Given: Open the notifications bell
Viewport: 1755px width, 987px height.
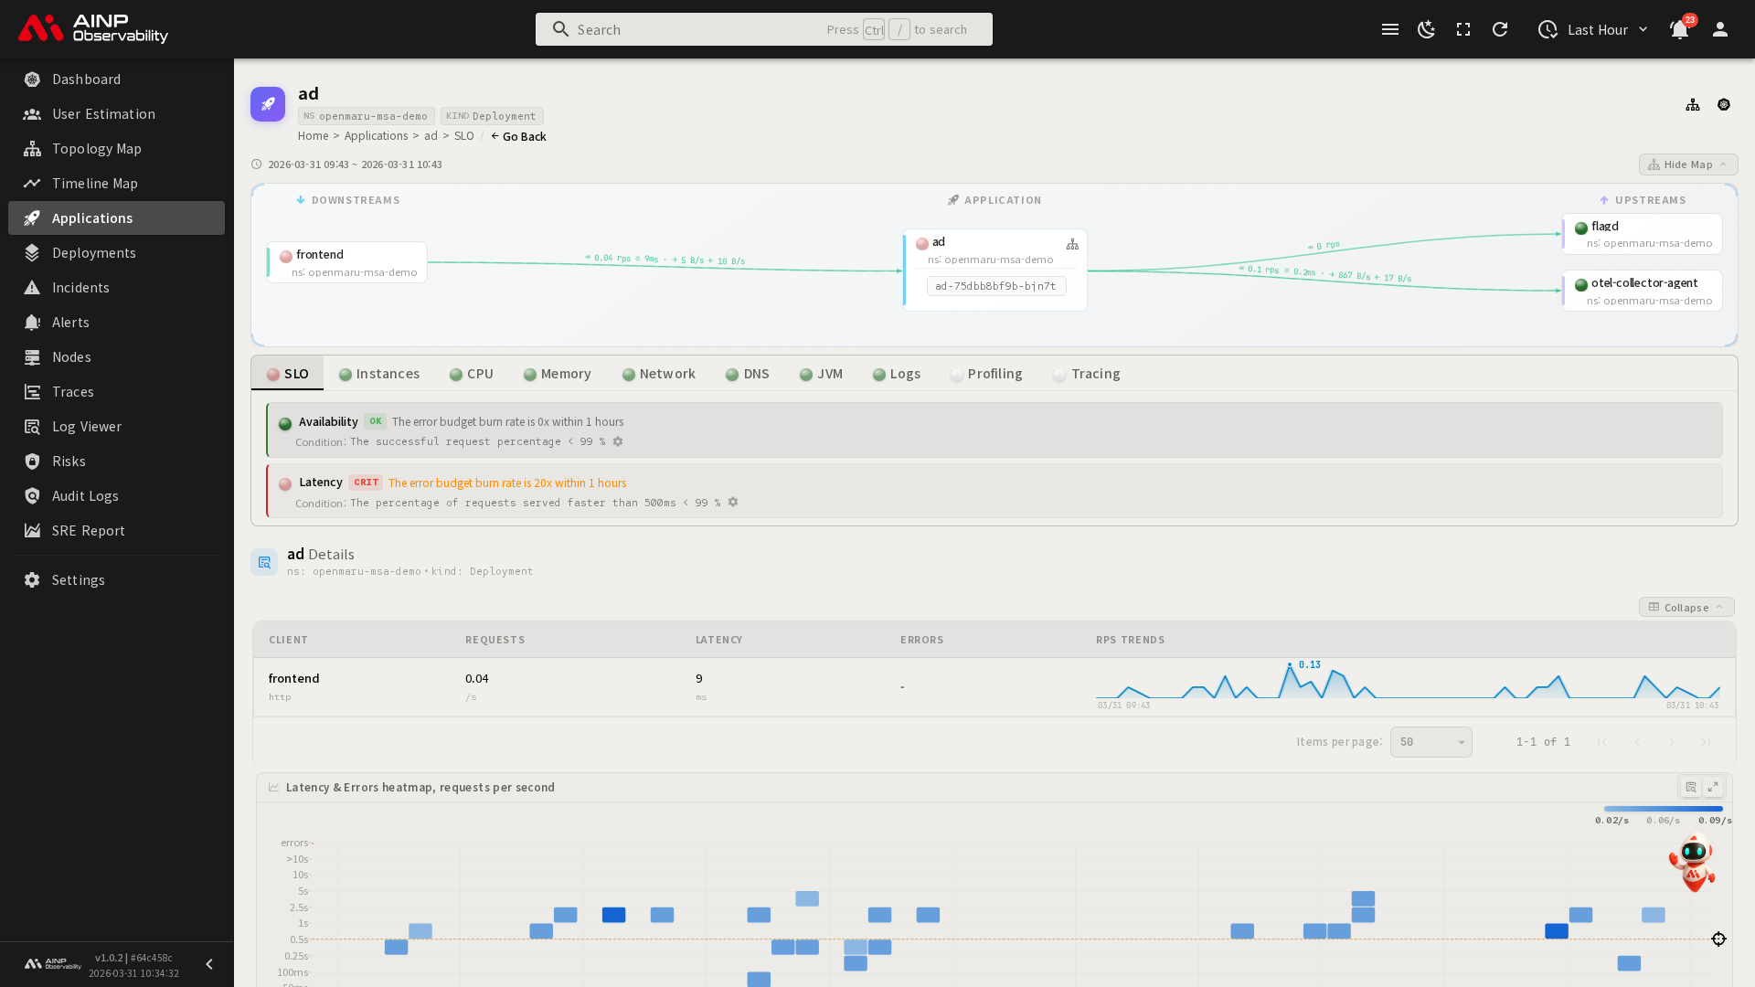Looking at the screenshot, I should (1679, 29).
